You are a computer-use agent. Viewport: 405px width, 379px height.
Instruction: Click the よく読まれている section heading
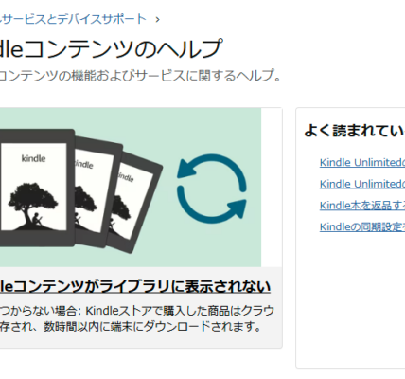354,130
